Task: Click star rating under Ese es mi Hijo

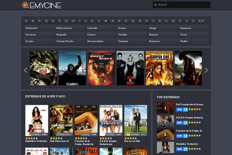Action: click(131, 138)
